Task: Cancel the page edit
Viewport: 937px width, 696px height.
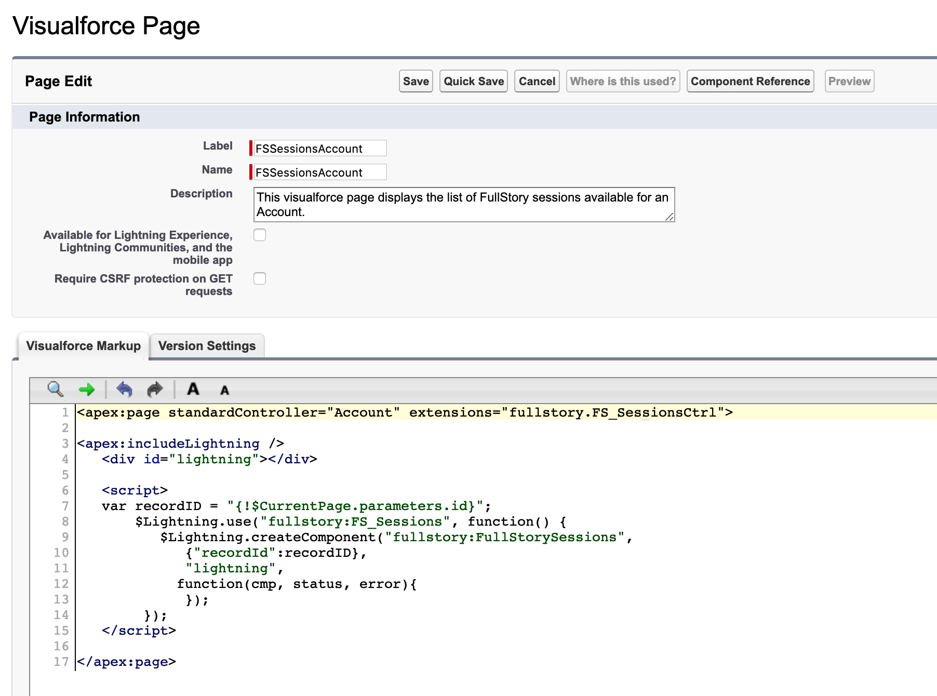Action: point(537,81)
